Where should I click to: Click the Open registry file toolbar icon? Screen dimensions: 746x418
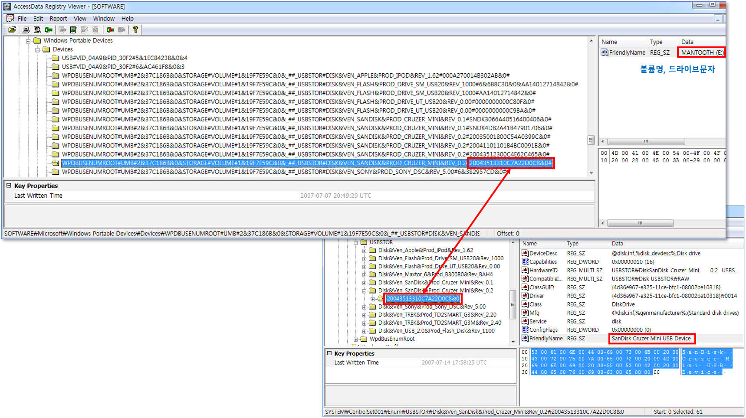coord(12,29)
